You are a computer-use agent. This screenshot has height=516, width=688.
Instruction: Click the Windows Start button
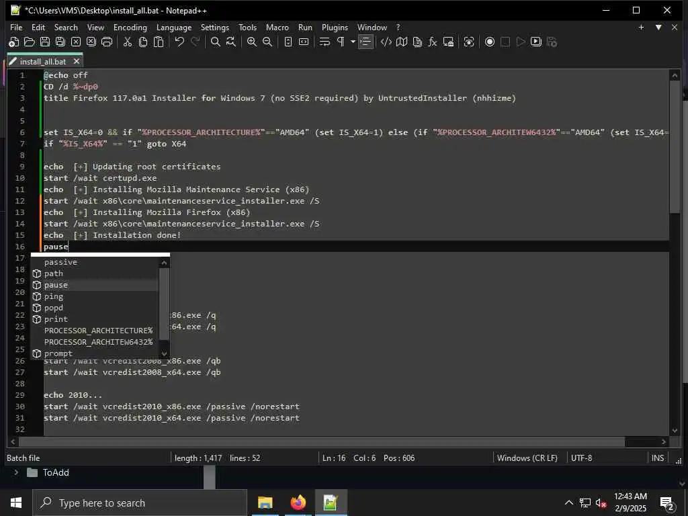(16, 503)
